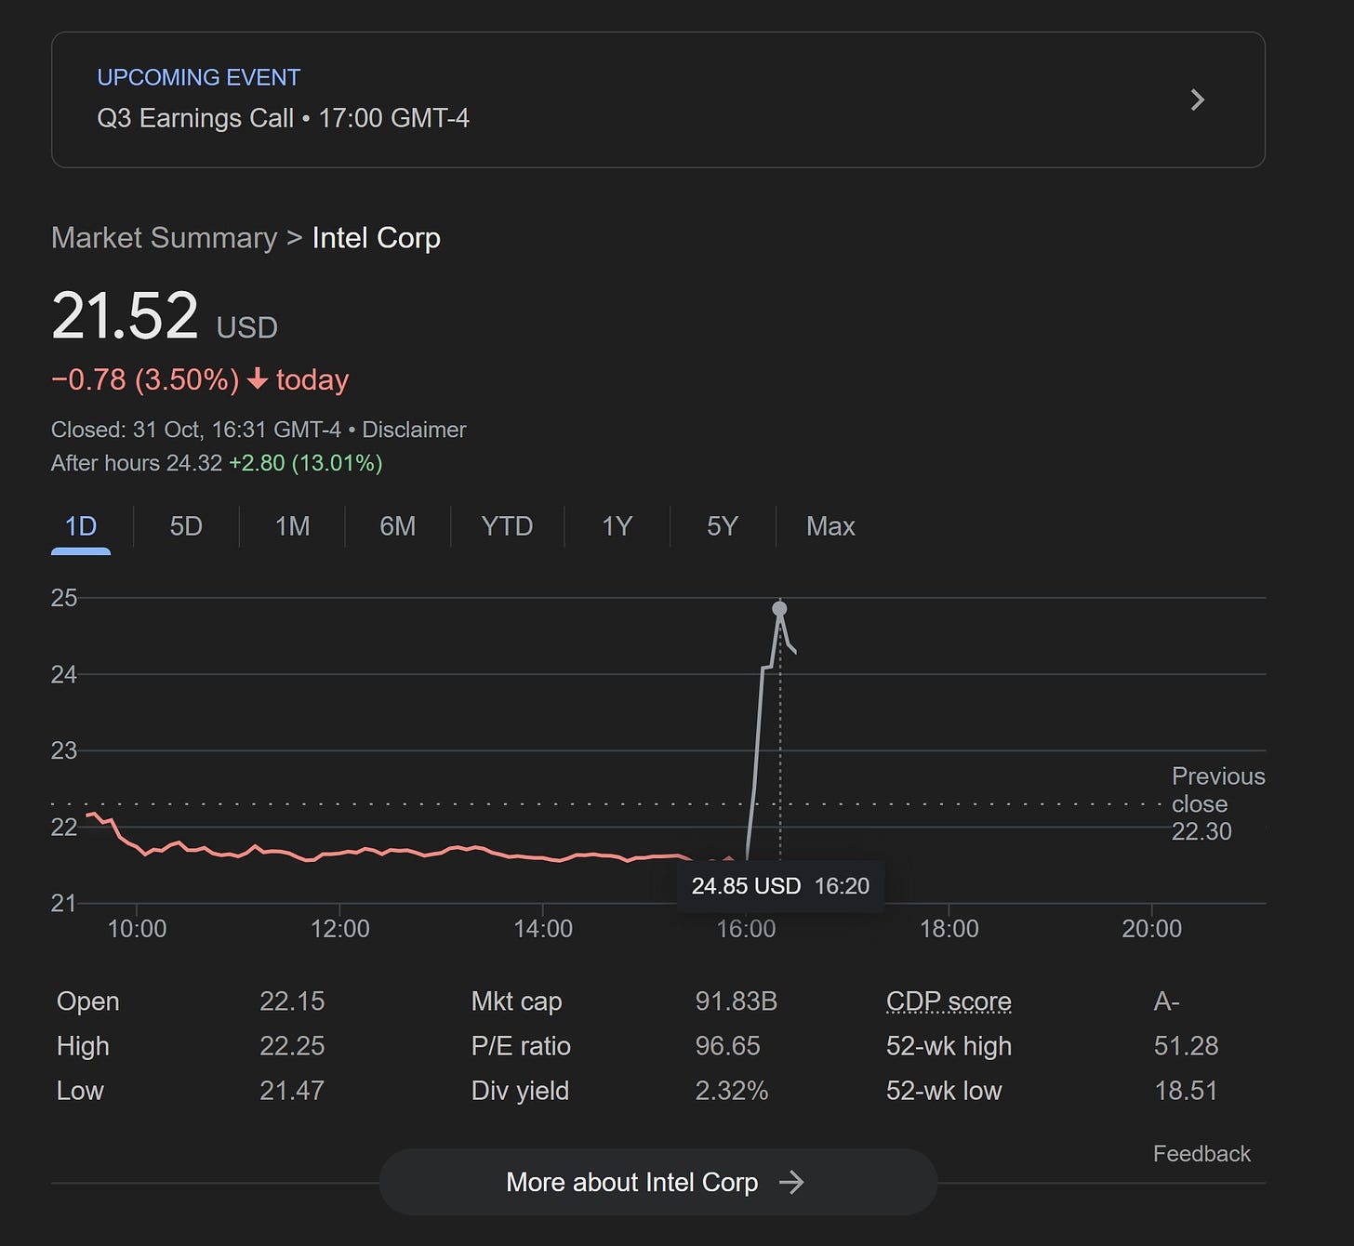Viewport: 1354px width, 1246px height.
Task: Click the Previous close 22.30 label
Action: [x=1218, y=803]
